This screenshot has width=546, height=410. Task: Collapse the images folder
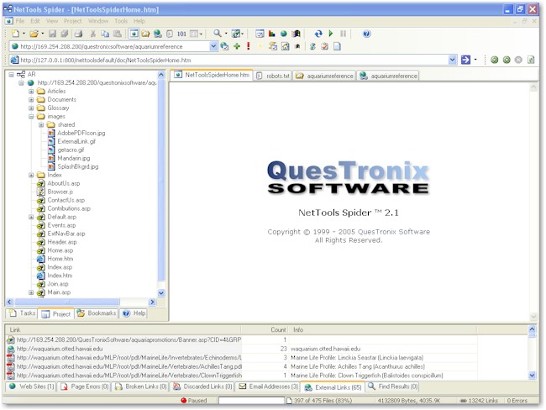(31, 116)
